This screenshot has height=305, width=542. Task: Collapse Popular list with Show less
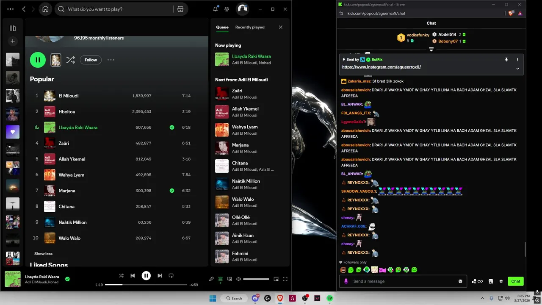[x=43, y=254]
